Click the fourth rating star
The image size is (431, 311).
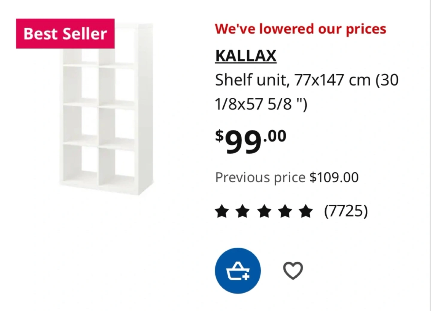coord(285,211)
